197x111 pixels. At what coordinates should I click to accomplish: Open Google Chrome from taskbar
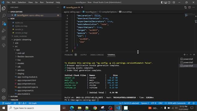tap(95, 108)
